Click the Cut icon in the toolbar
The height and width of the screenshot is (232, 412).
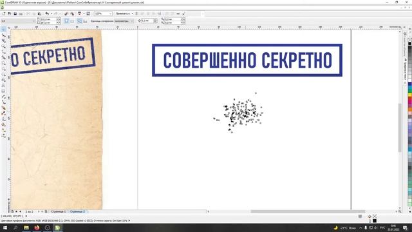(x=28, y=14)
